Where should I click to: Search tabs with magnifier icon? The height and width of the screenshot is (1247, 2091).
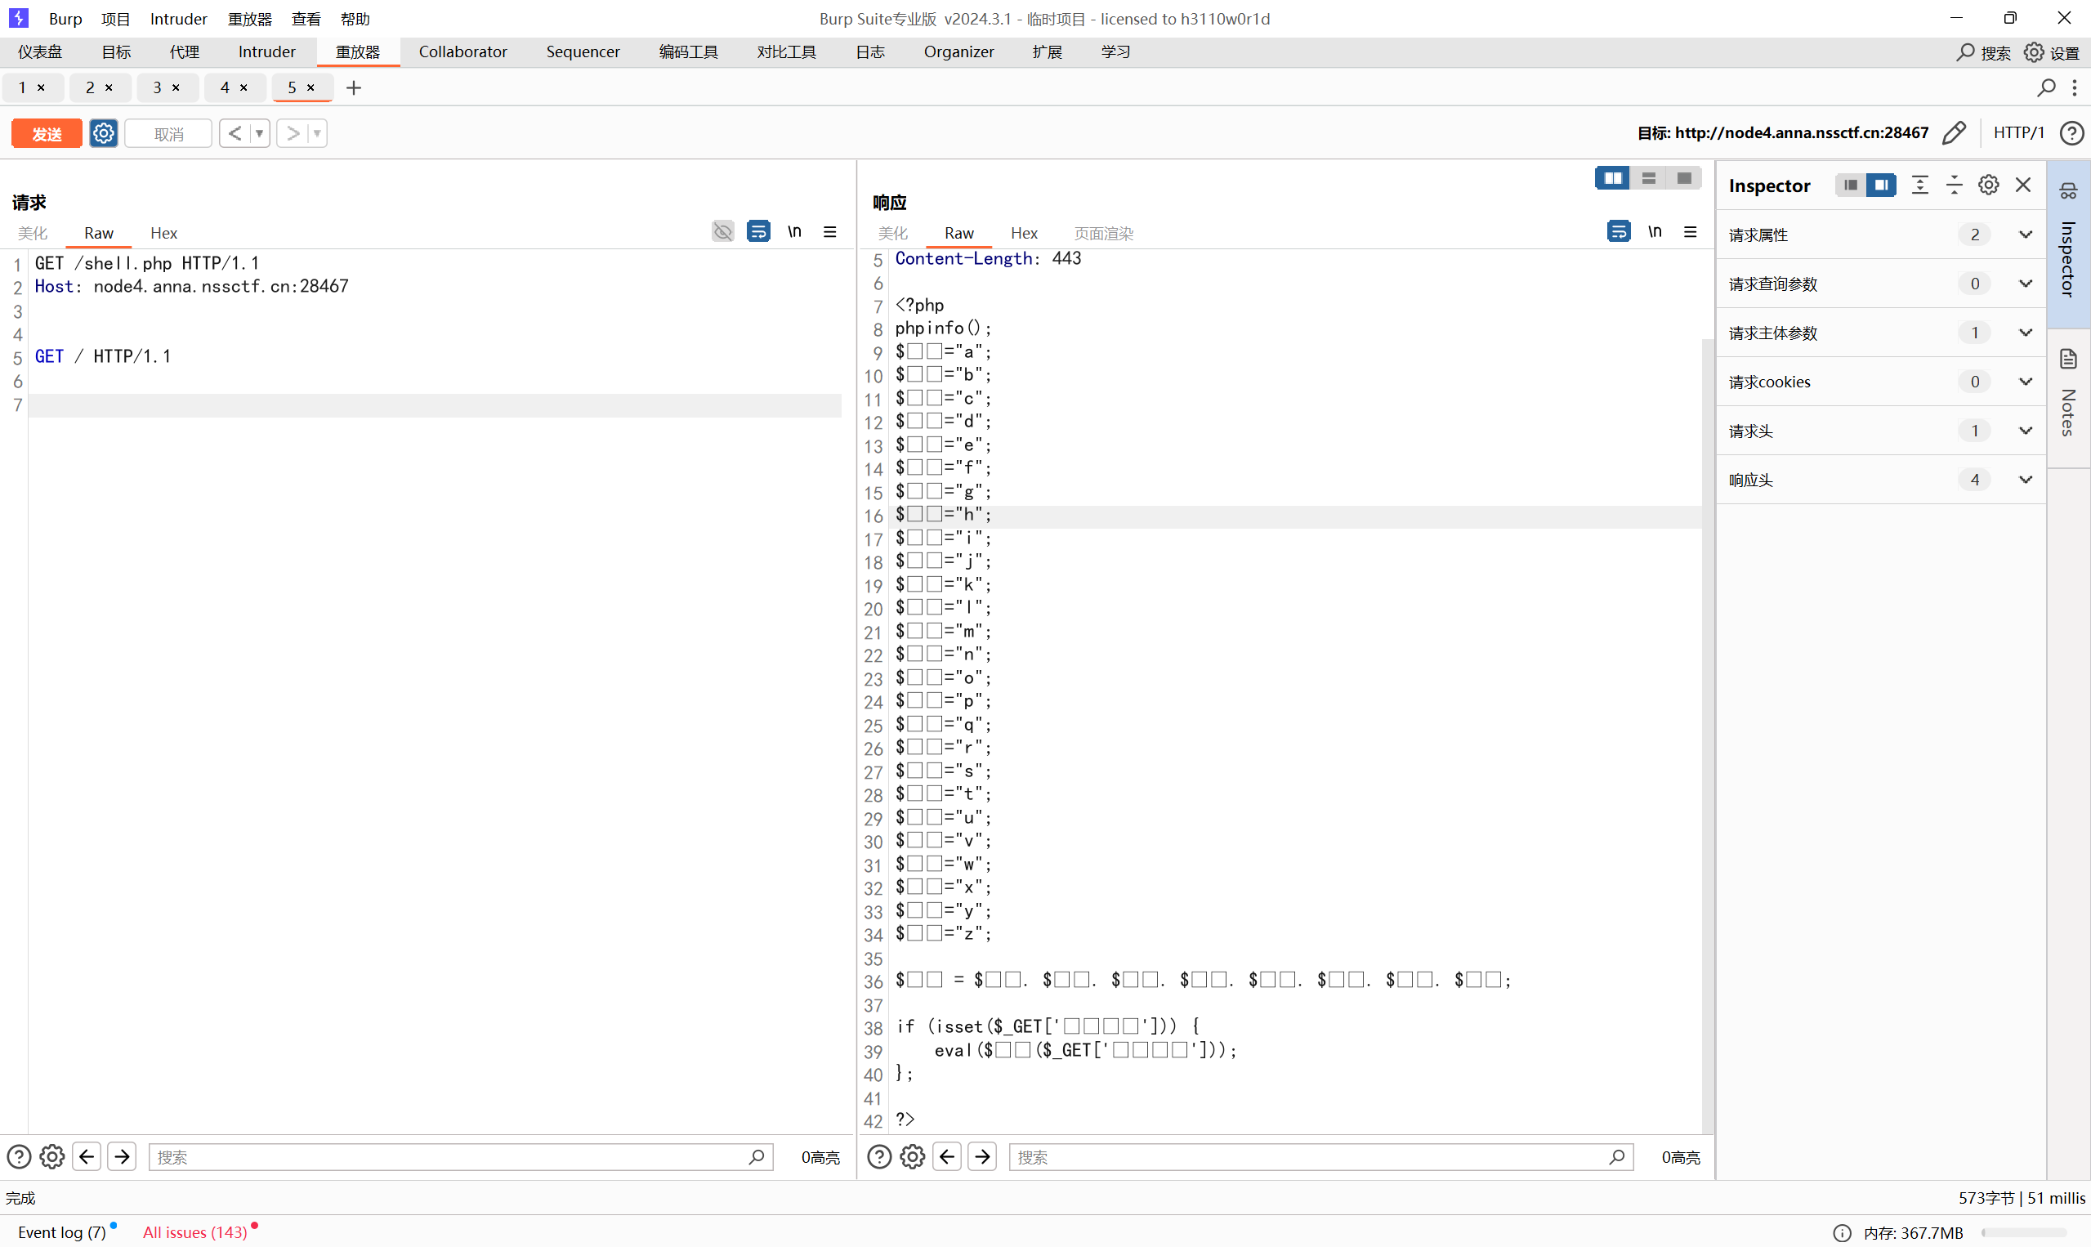coord(2047,87)
